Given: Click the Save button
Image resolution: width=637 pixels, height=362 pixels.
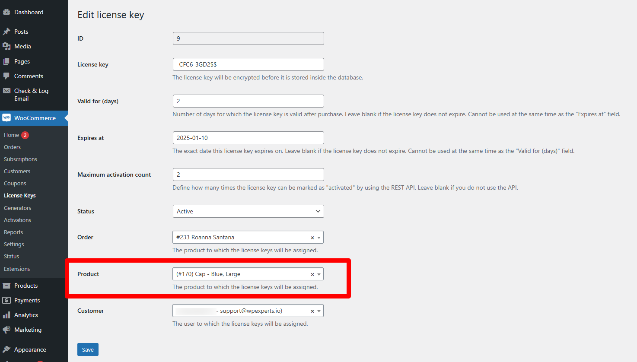Looking at the screenshot, I should (88, 349).
